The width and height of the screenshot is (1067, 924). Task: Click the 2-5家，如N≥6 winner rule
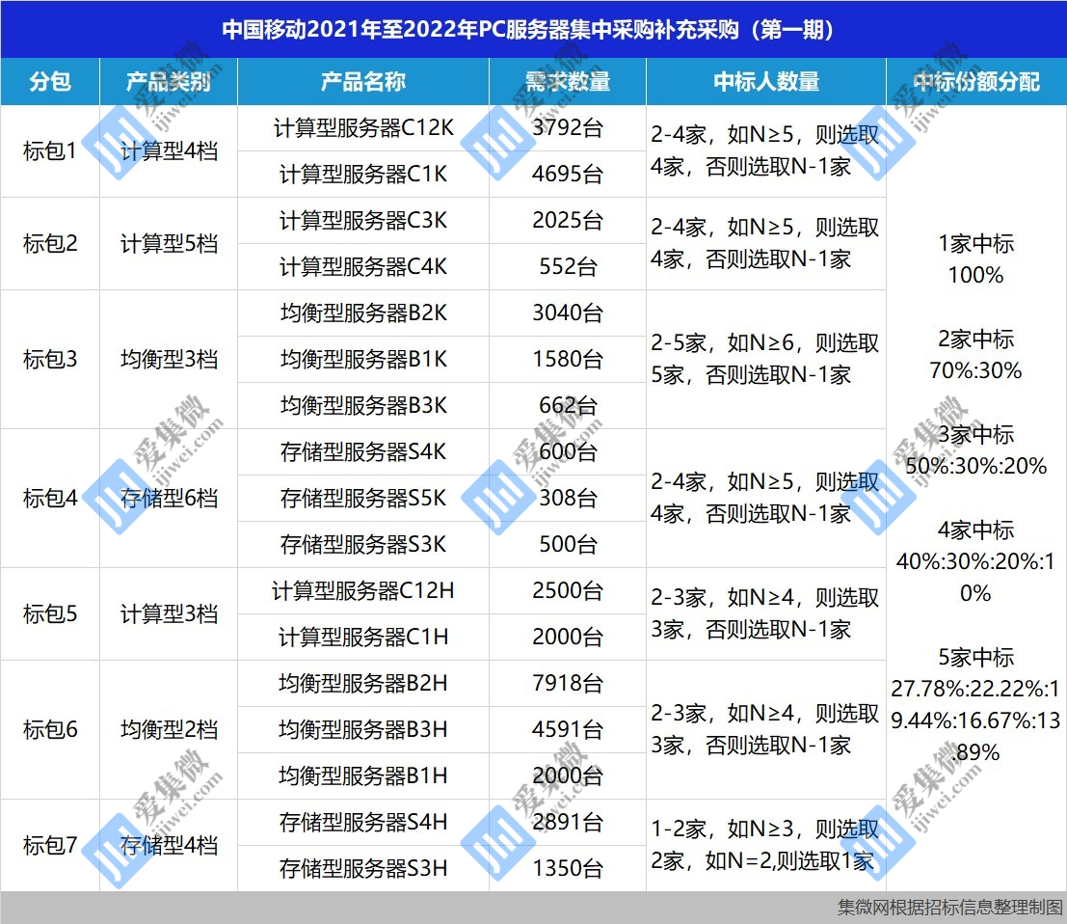(x=766, y=359)
